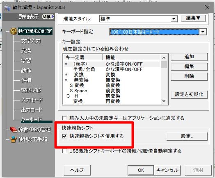Select the 変換 再変換 row
Screen dimensions: 215x178
coord(112,101)
